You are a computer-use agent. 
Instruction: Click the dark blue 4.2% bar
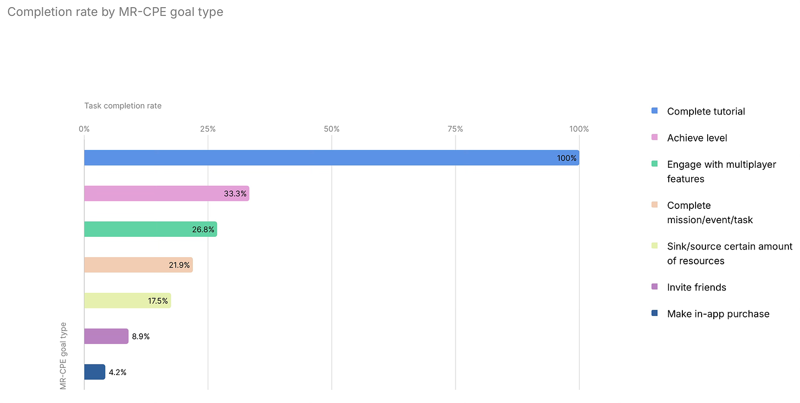coord(95,372)
